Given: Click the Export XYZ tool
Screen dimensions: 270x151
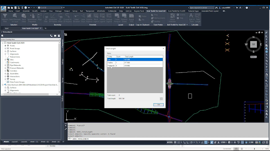Looking at the screenshot, I should tap(131, 18).
